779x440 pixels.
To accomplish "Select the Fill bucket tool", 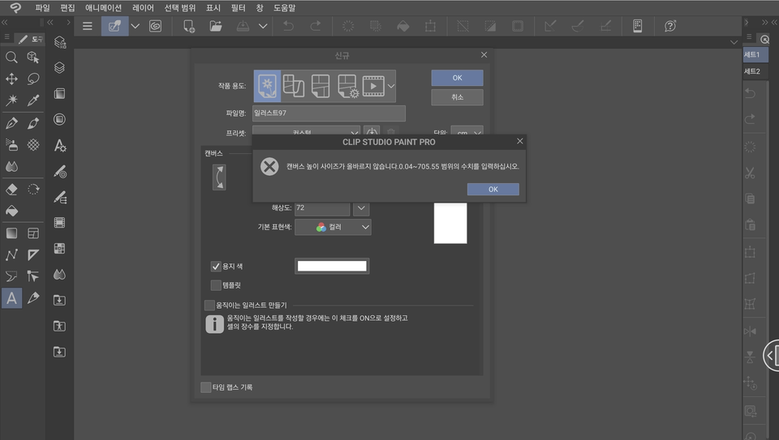I will (11, 211).
